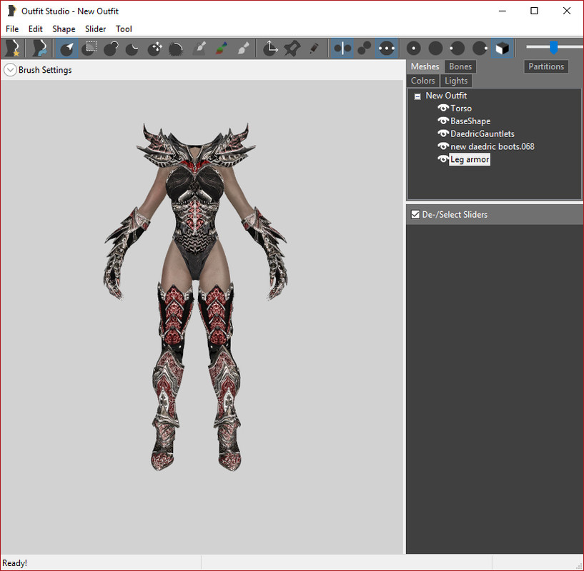Minimize the Outfit Studio window

[502, 11]
